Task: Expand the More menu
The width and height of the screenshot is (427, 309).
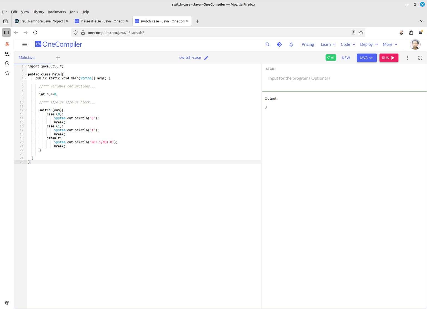Action: pyautogui.click(x=390, y=44)
